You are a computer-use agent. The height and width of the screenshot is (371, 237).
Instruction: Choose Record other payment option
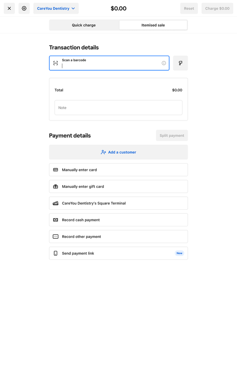coord(118,237)
